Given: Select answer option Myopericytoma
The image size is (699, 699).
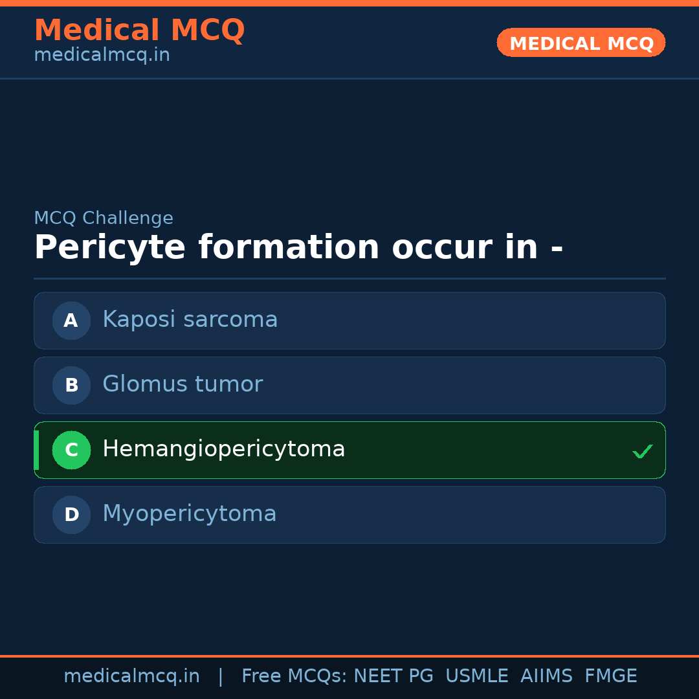Looking at the screenshot, I should point(349,515).
